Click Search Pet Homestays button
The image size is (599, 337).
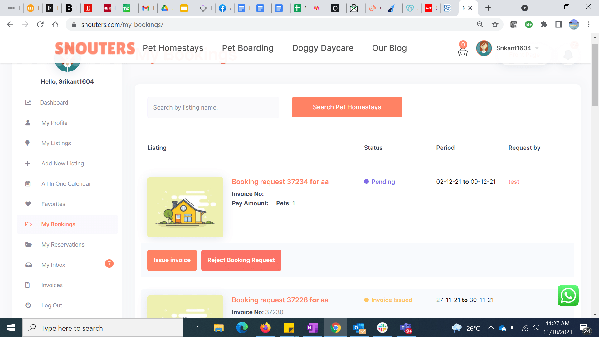(347, 107)
